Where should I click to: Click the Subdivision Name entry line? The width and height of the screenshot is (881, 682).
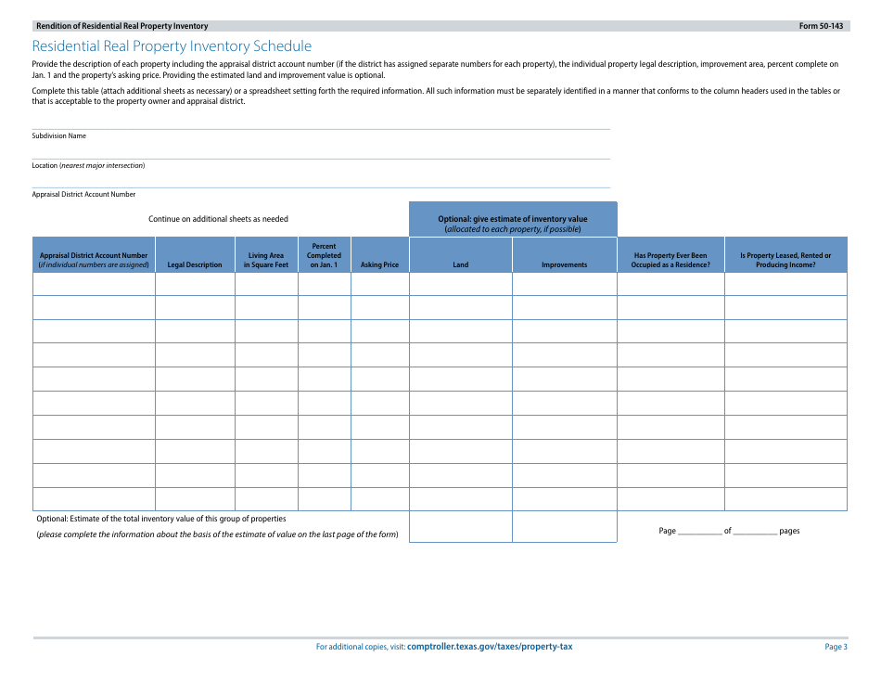[x=321, y=122]
